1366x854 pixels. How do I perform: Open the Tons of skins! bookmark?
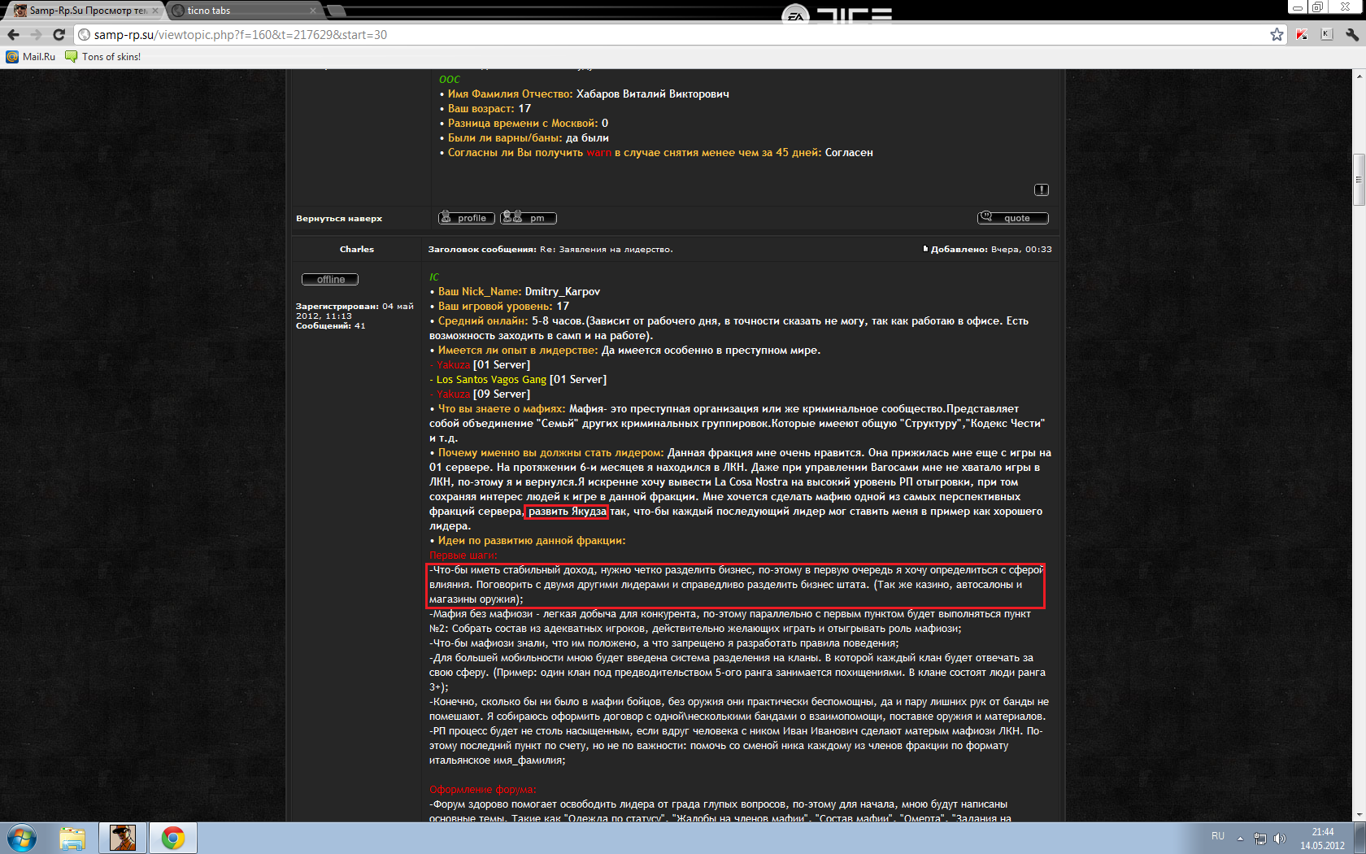coord(102,56)
